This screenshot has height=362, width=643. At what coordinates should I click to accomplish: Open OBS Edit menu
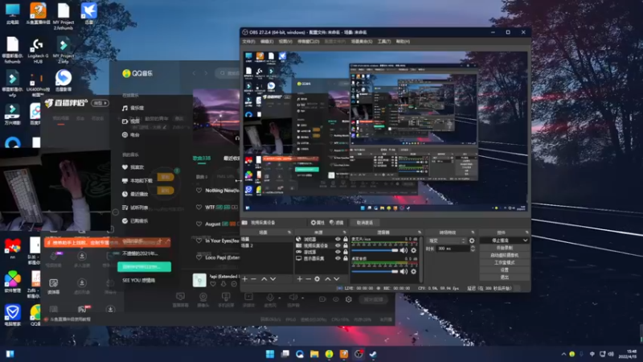(267, 42)
